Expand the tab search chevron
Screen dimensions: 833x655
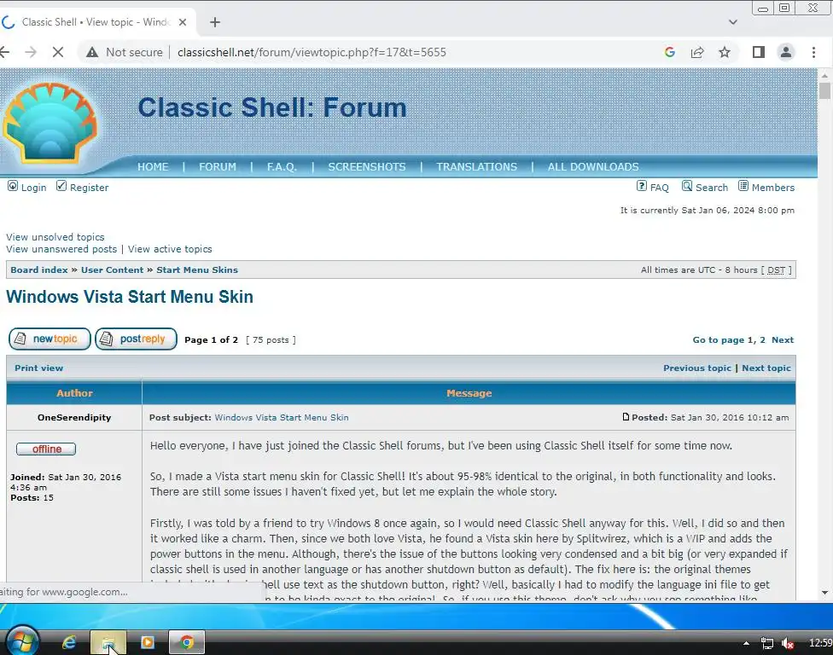732,22
